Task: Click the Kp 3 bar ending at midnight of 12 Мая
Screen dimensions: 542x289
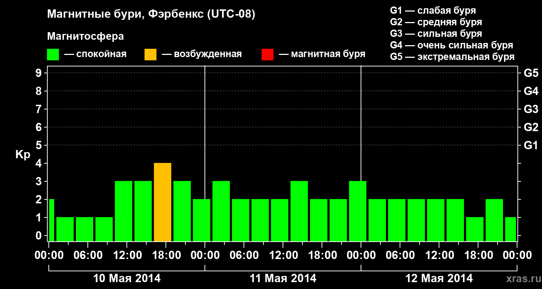Action: 358,211
